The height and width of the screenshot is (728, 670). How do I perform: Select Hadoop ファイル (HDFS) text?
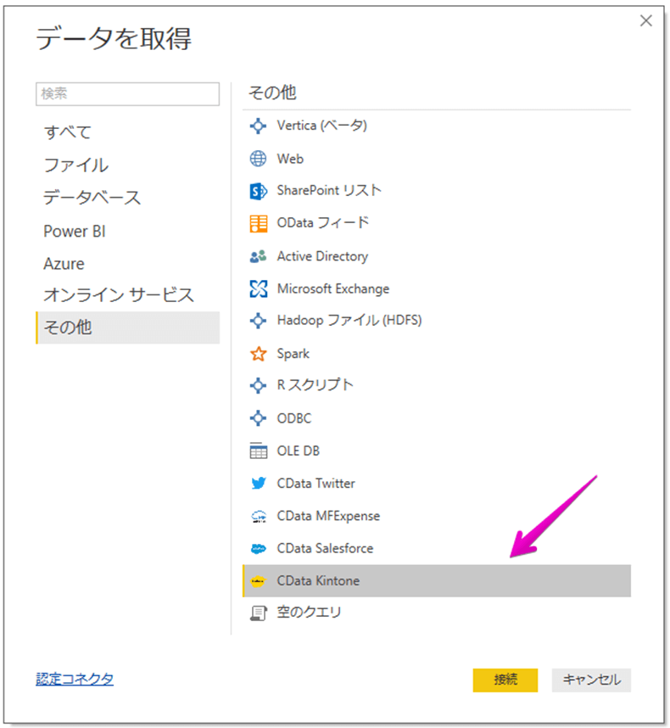[349, 321]
